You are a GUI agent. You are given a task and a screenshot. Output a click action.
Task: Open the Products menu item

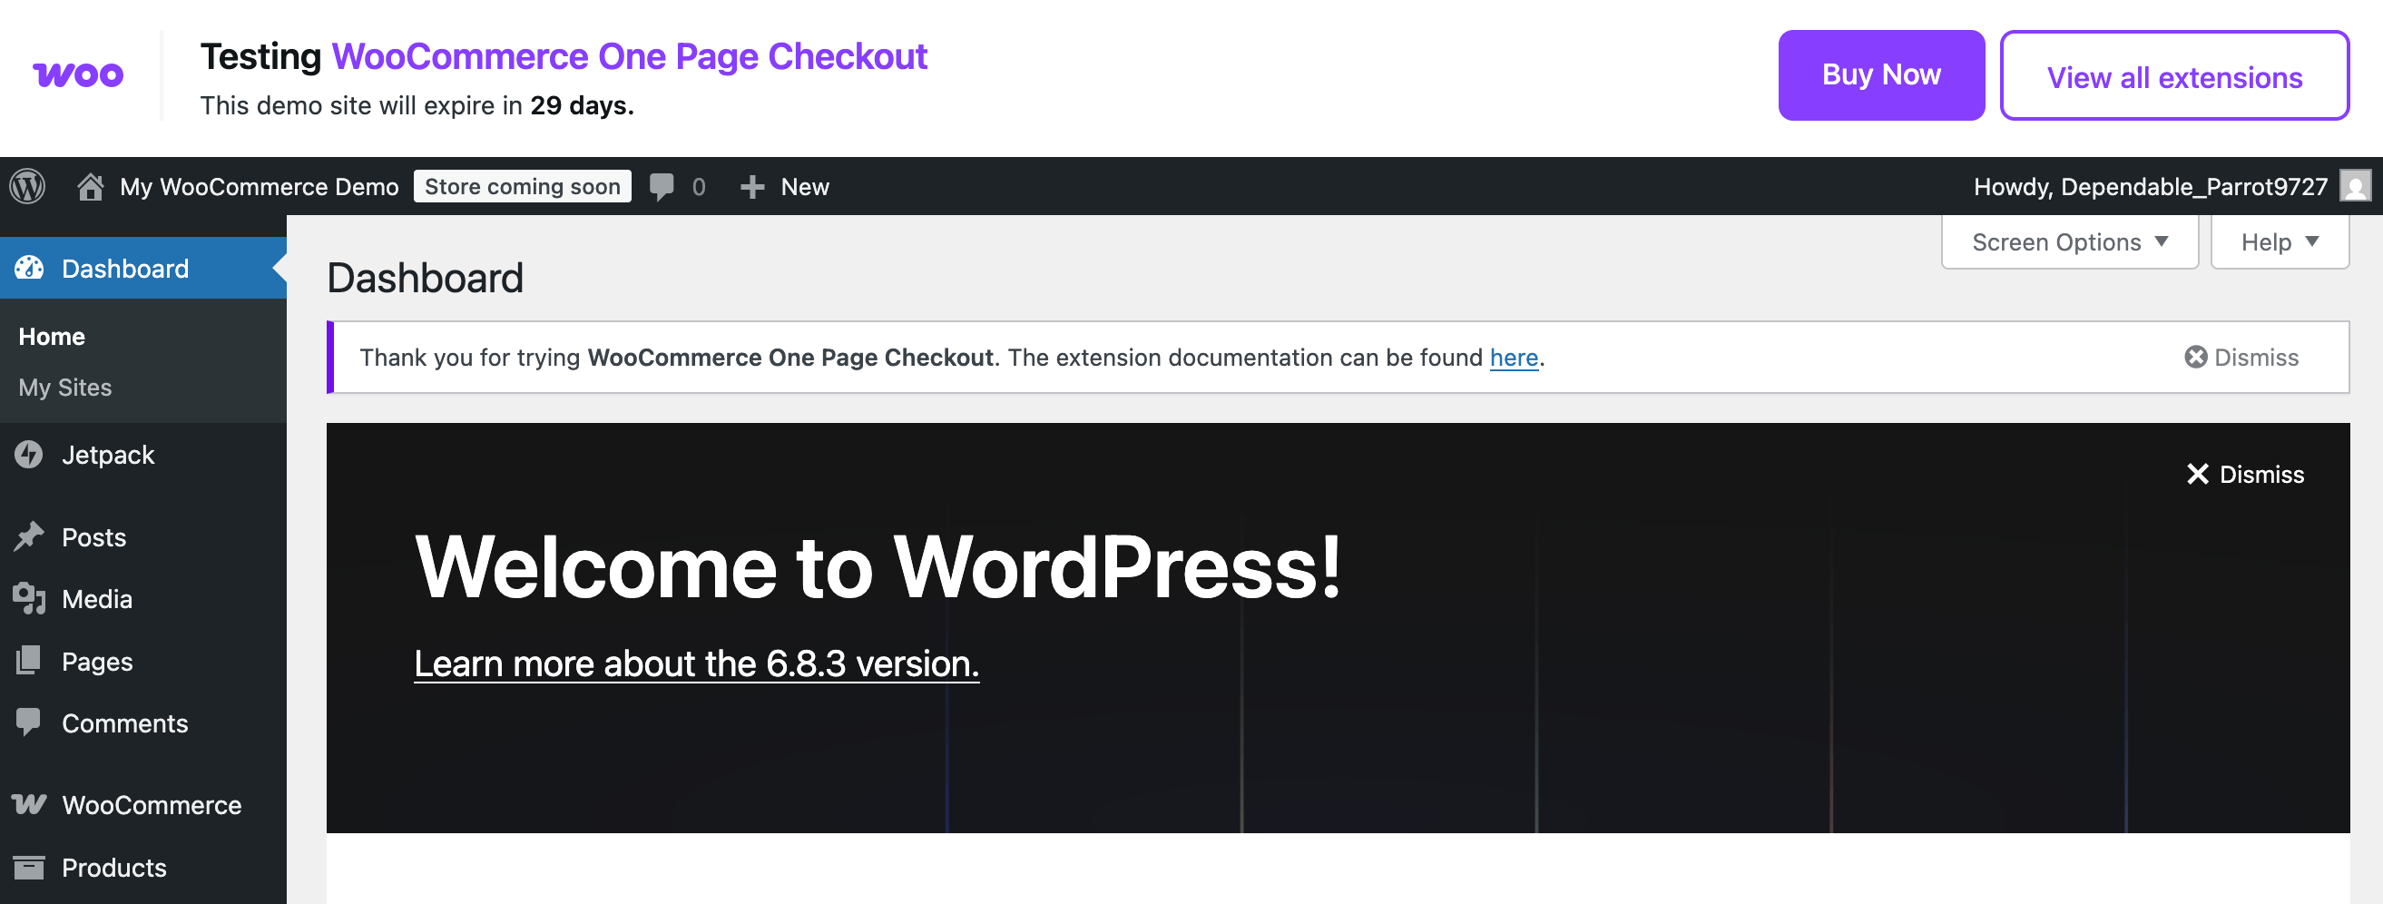(x=113, y=867)
